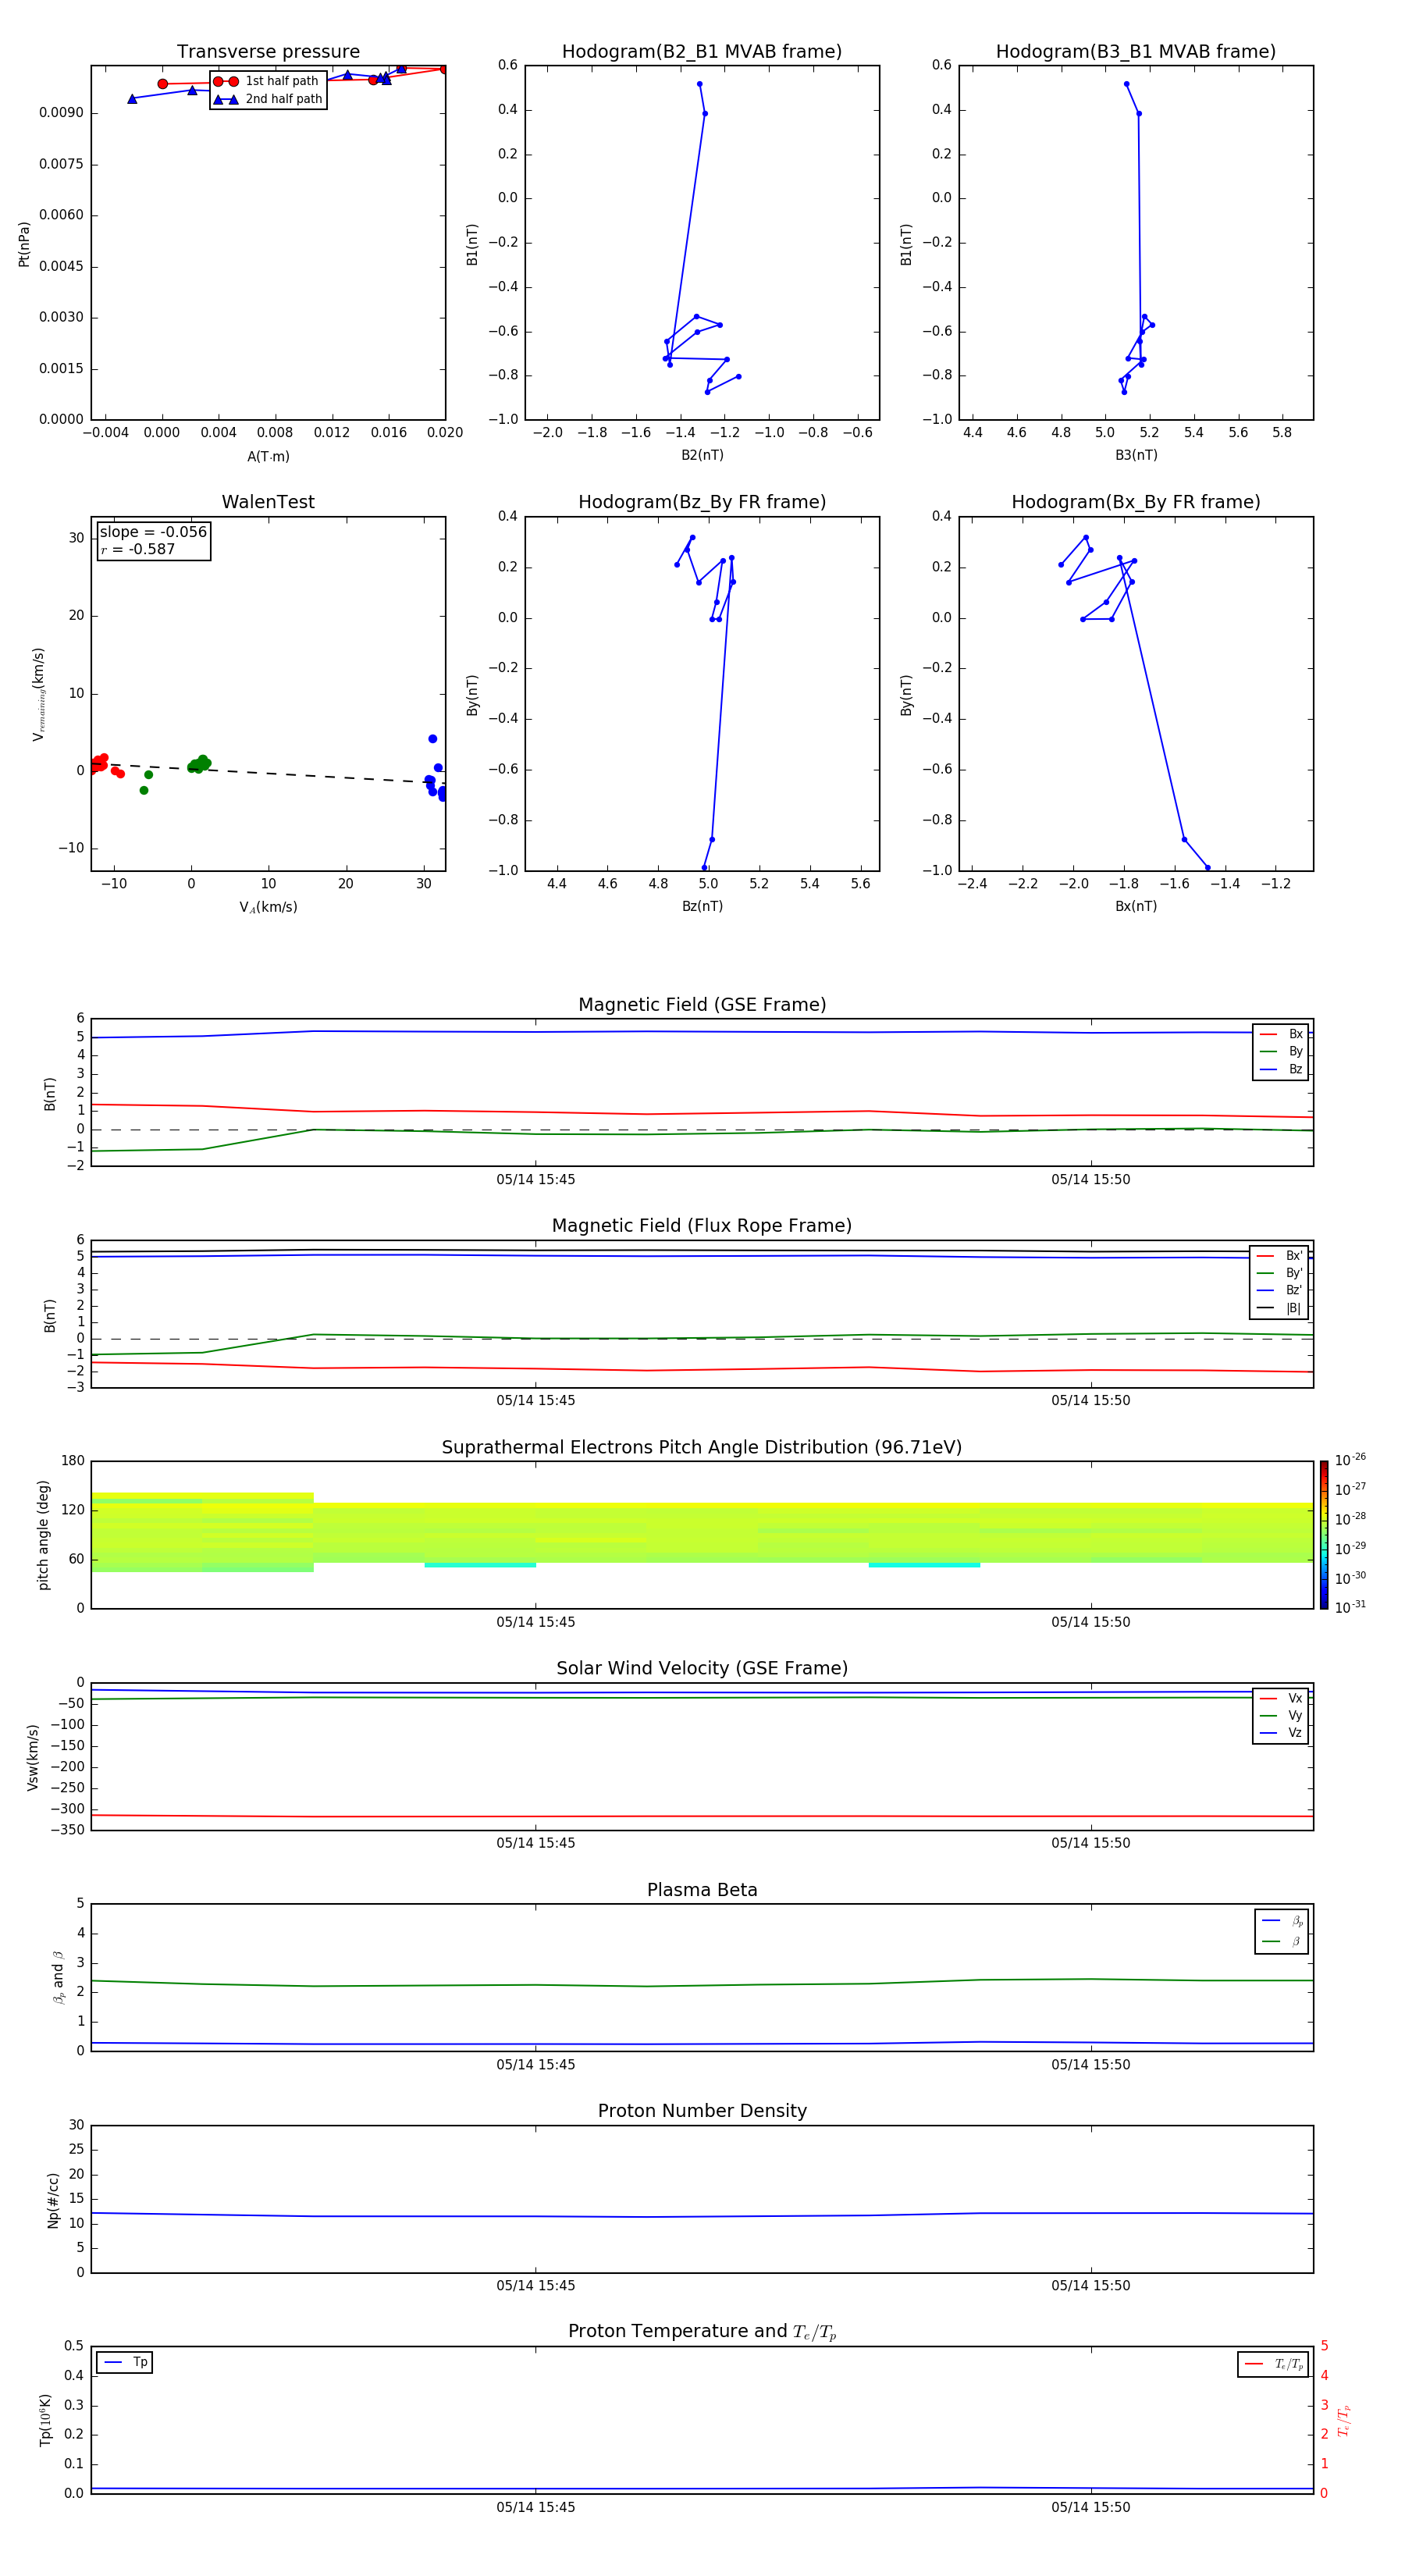1405x2576 pixels.
Task: Click the "Hodogram(B3_B1 MVAB frame)" title
Action: [1136, 52]
